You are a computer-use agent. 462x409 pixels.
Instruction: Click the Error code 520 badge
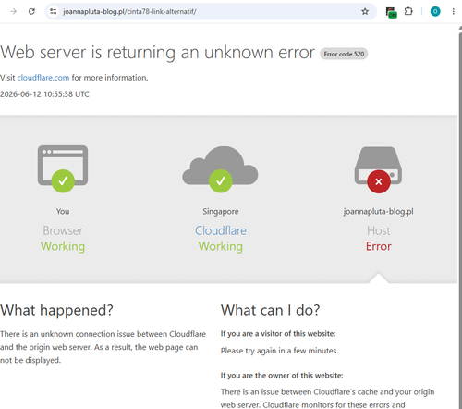point(344,54)
